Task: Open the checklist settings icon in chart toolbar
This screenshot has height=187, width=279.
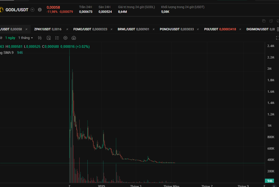Action: click(57, 38)
